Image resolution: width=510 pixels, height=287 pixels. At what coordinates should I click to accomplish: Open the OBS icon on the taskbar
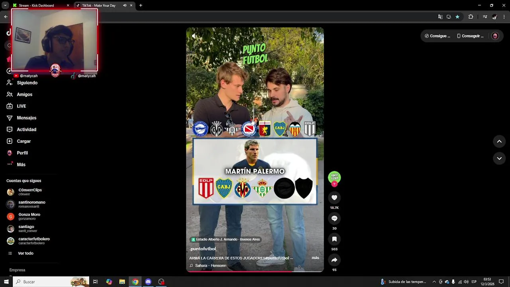click(x=161, y=282)
